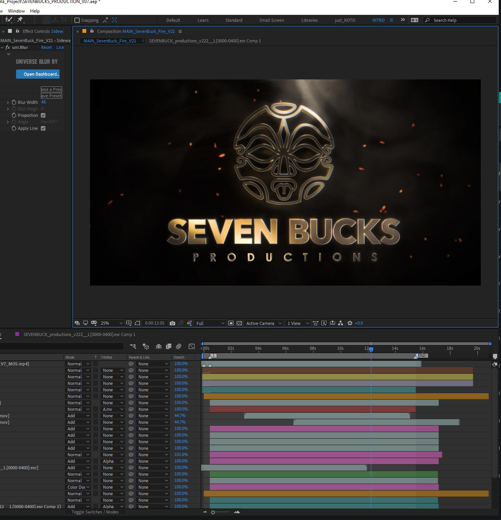Toggle lock on Composition panel

tap(92, 31)
